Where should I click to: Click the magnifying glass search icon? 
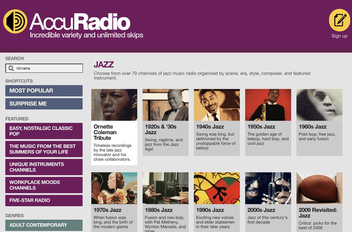tap(11, 68)
